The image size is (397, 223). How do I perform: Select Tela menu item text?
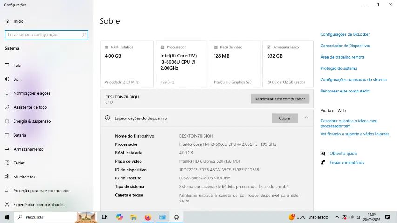pyautogui.click(x=17, y=66)
